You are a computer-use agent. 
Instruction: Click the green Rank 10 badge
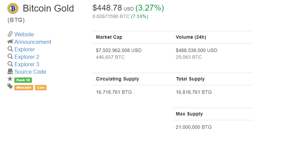(x=23, y=80)
